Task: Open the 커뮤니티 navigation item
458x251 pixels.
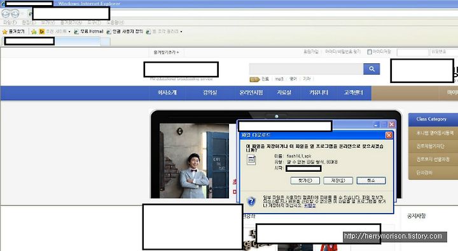Action: 319,93
